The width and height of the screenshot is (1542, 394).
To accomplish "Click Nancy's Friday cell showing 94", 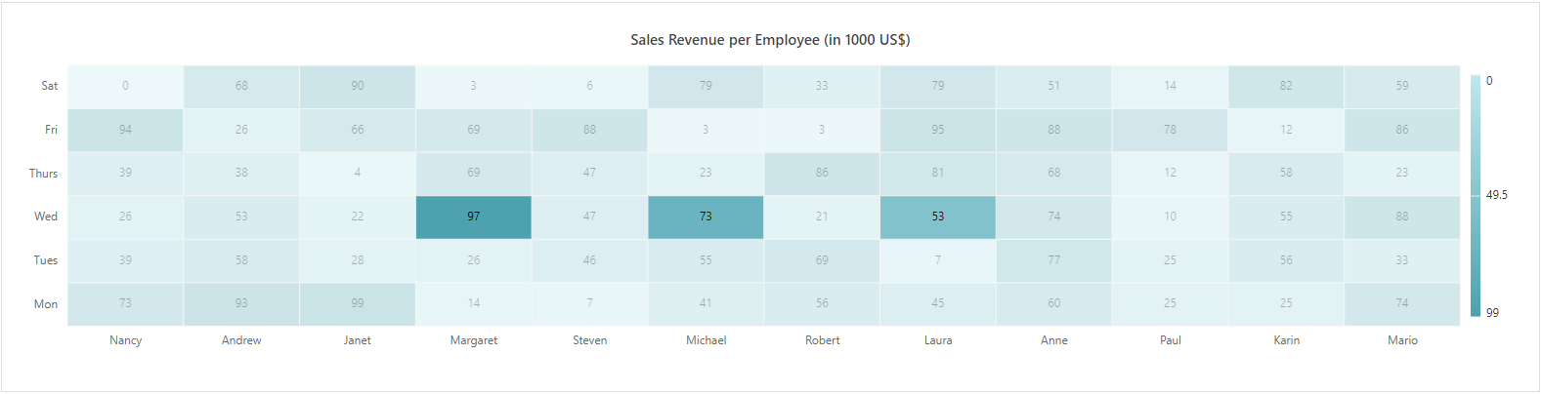I will [125, 130].
